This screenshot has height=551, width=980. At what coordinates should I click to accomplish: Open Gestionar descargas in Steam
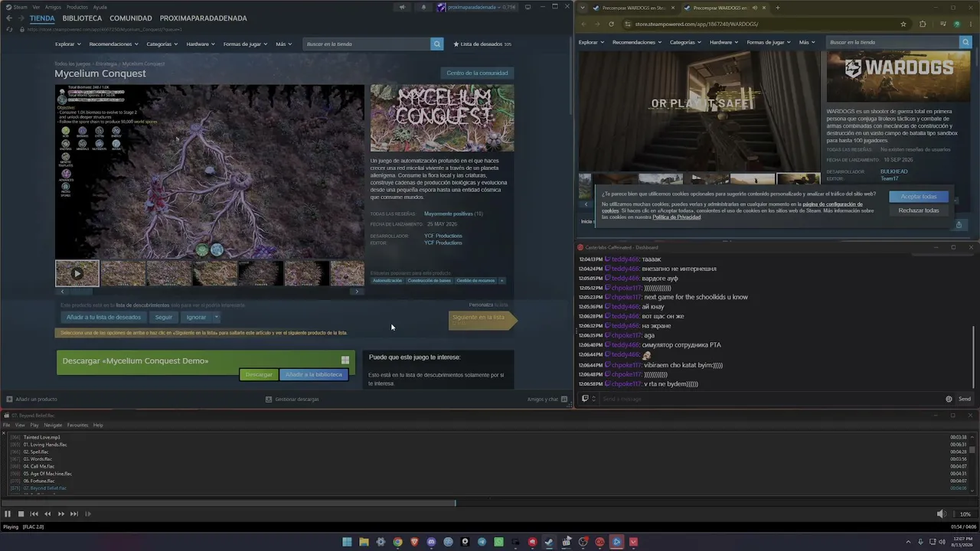tap(292, 399)
